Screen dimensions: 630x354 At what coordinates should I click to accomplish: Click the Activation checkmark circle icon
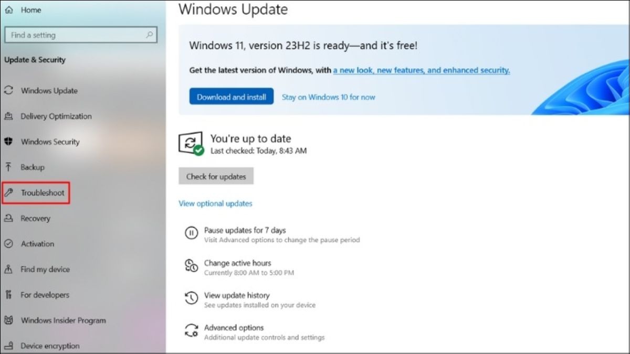(8, 244)
